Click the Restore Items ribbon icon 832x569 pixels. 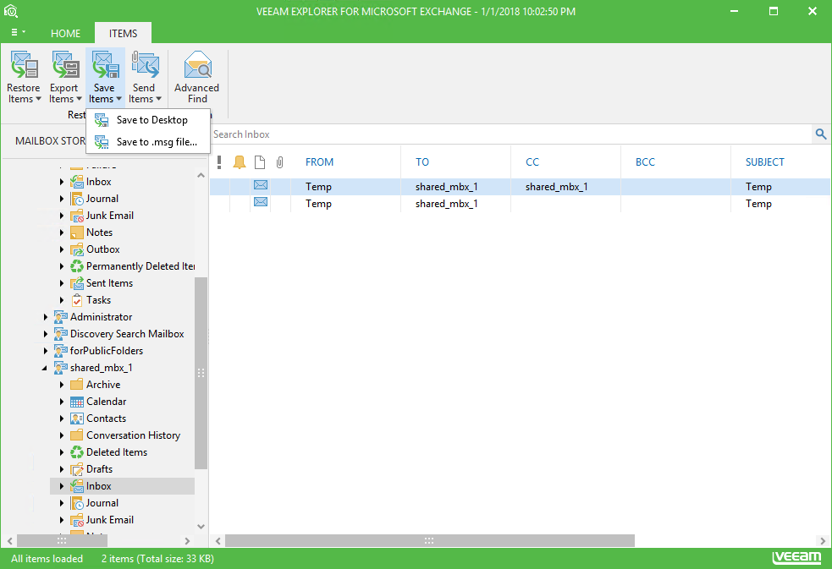coord(24,65)
